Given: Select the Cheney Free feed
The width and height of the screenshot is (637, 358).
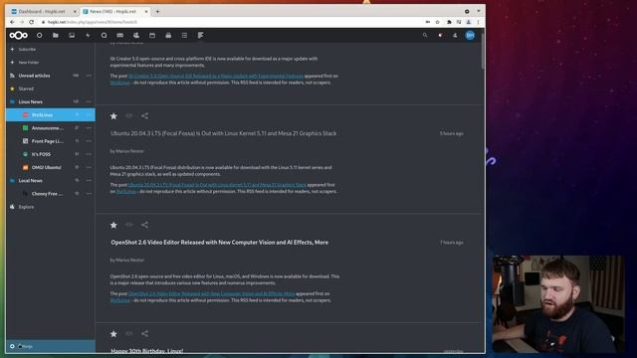Looking at the screenshot, I should (x=47, y=194).
